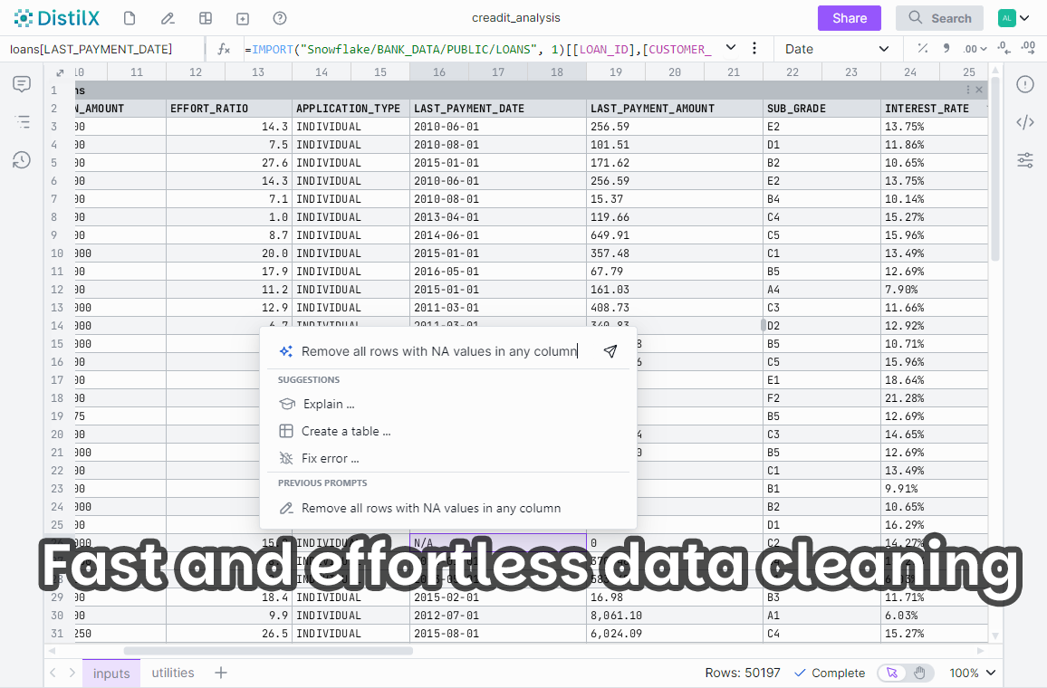
Task: Switch to hand pan mode toggle
Action: point(919,673)
